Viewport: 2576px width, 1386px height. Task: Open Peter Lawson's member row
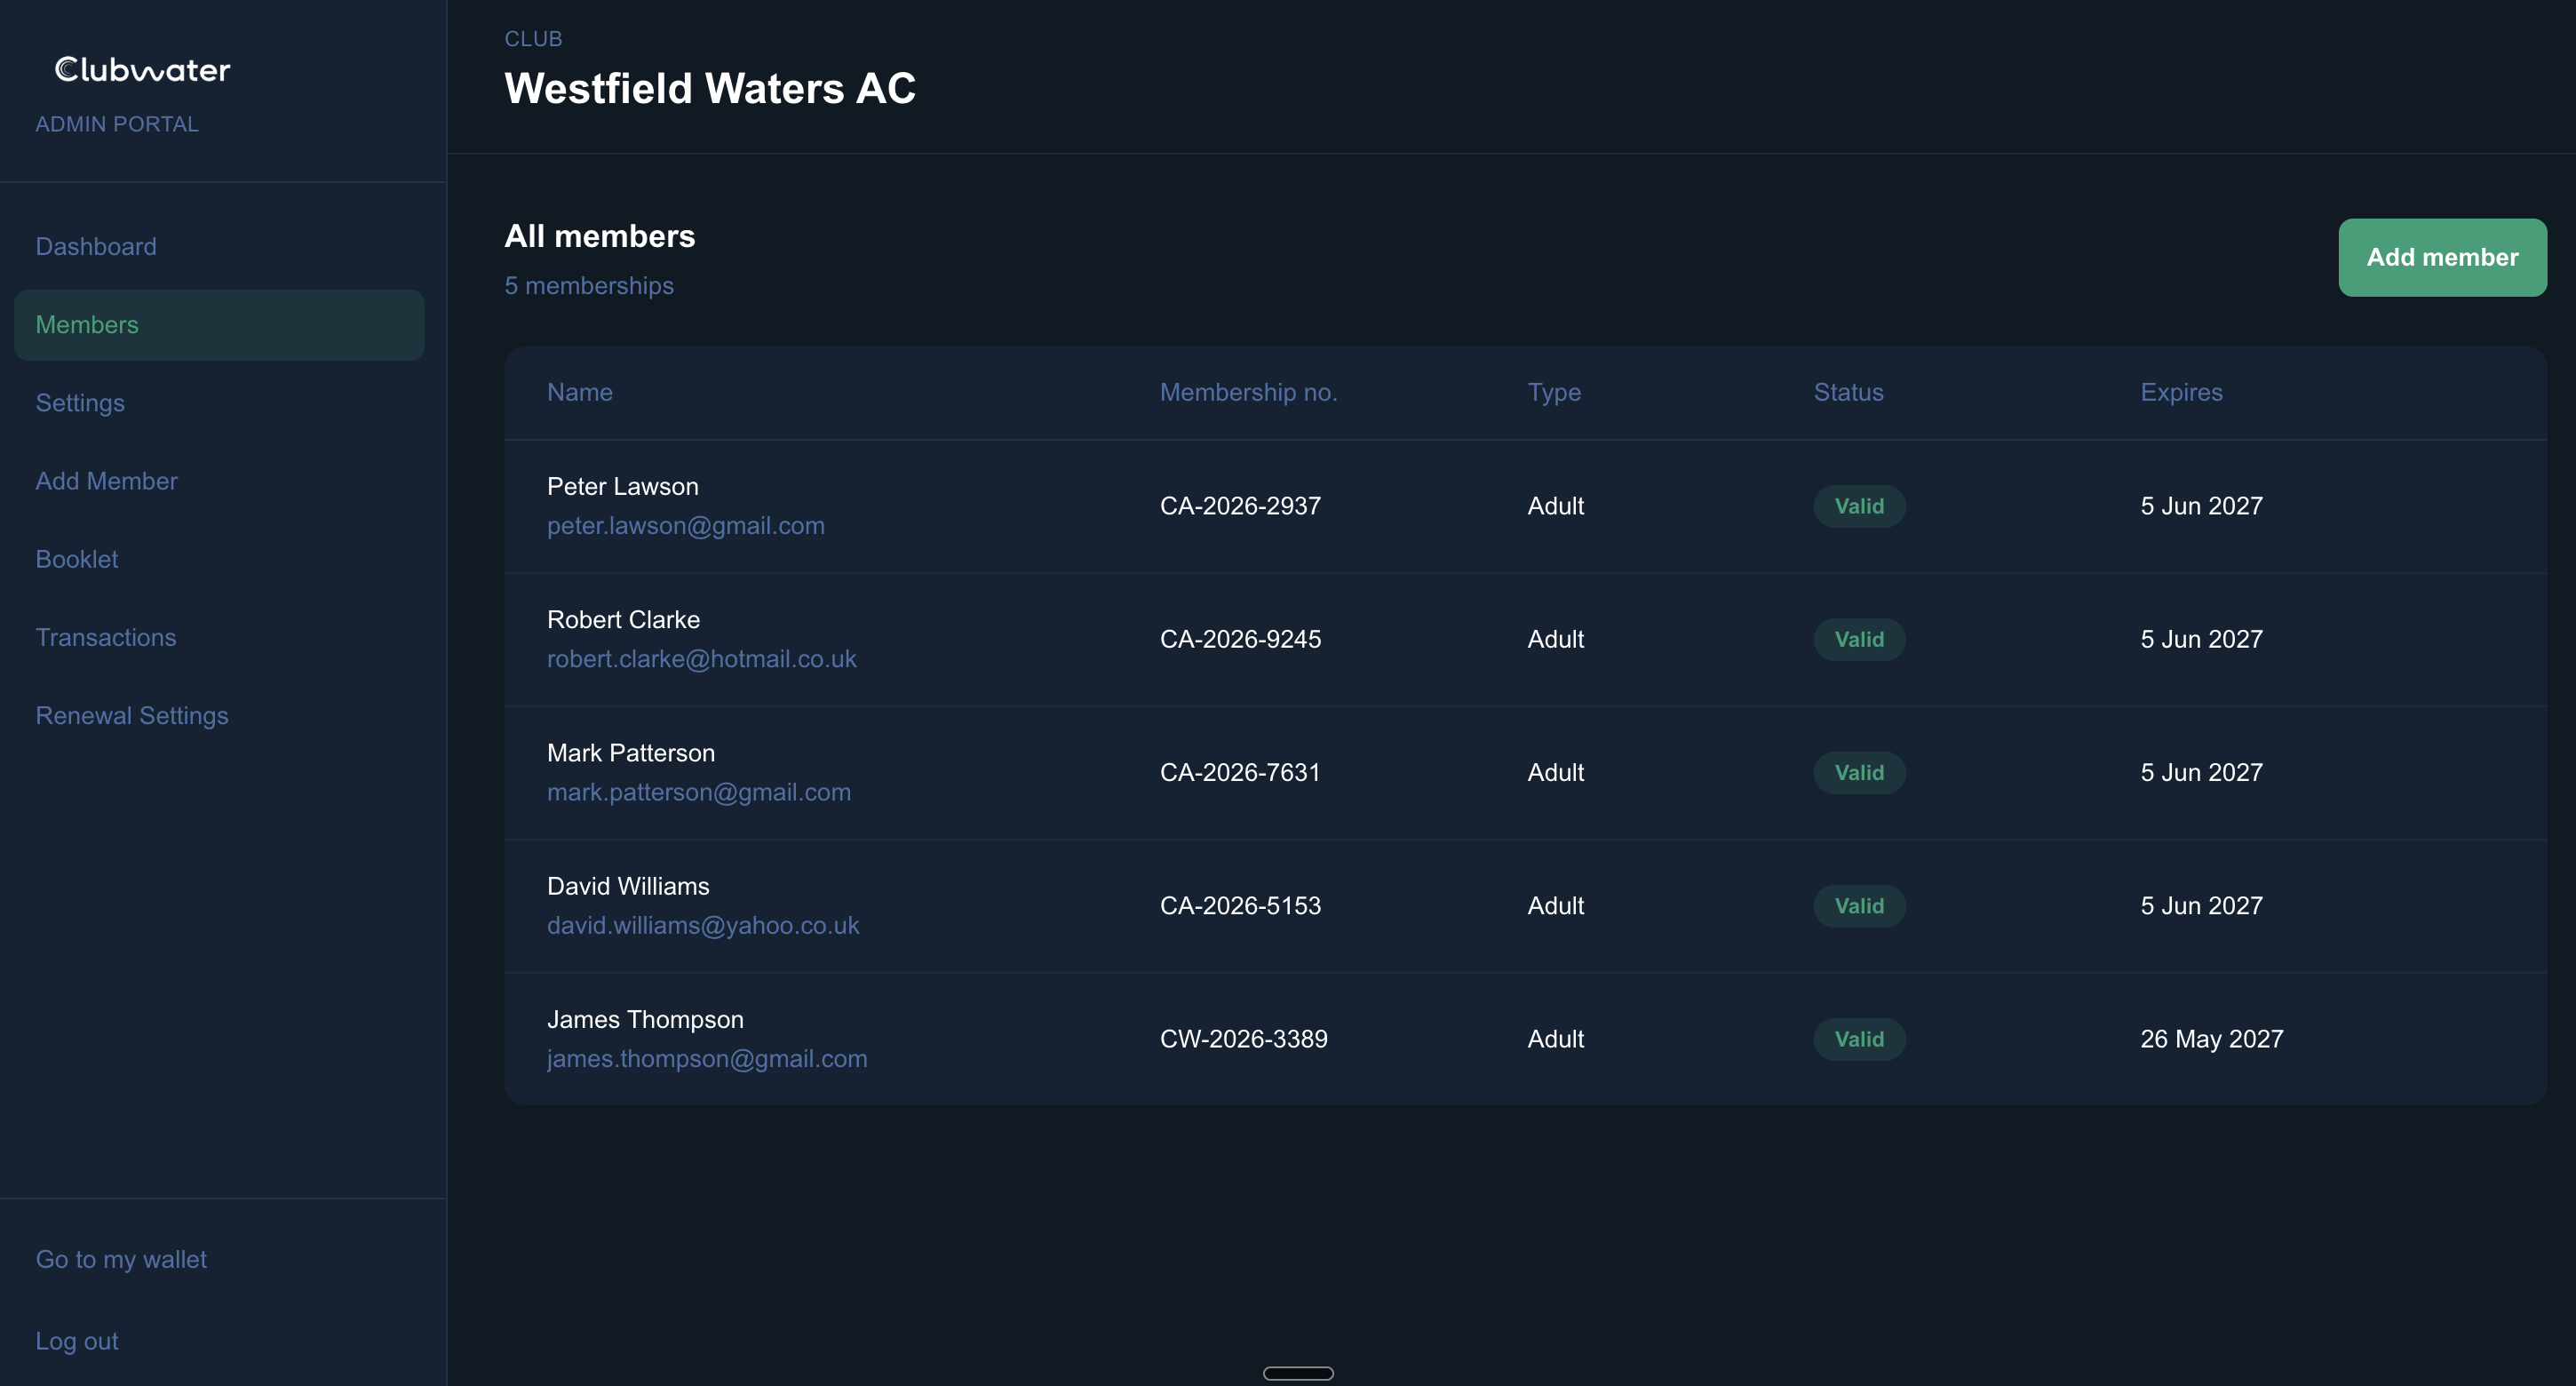click(1525, 506)
